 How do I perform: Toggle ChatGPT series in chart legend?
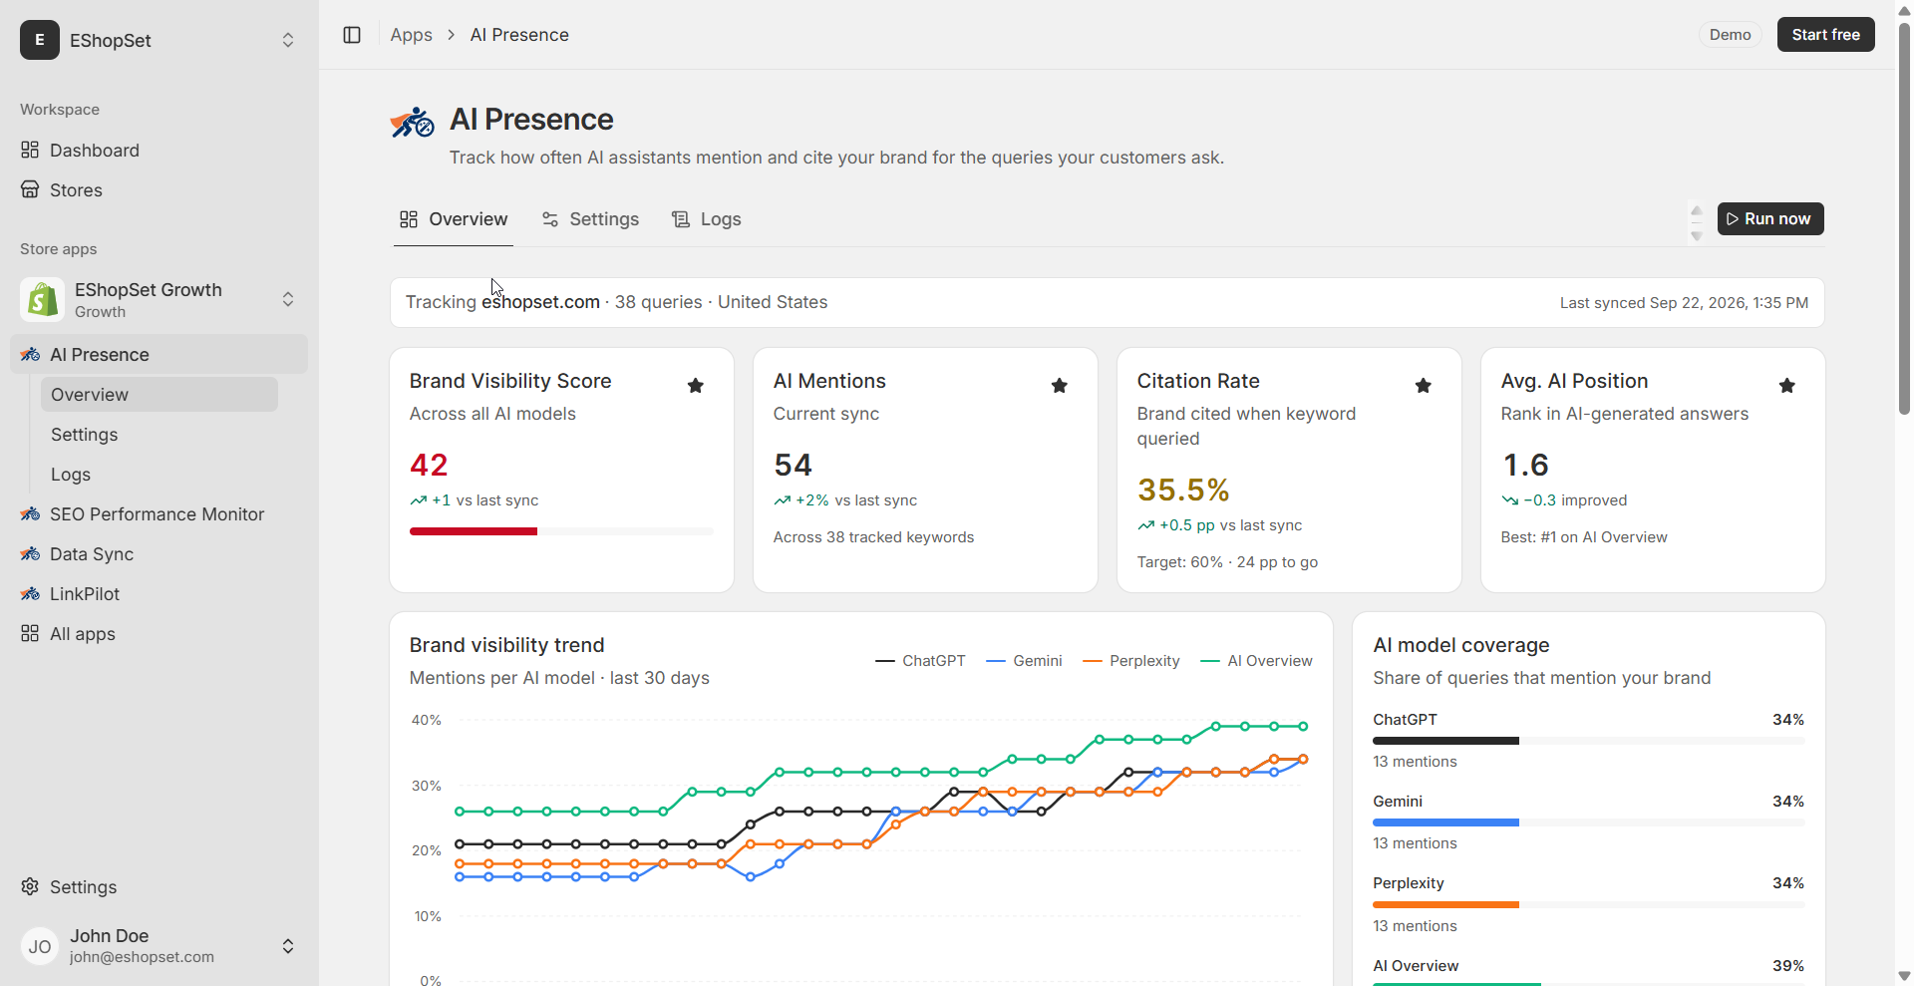coord(920,661)
